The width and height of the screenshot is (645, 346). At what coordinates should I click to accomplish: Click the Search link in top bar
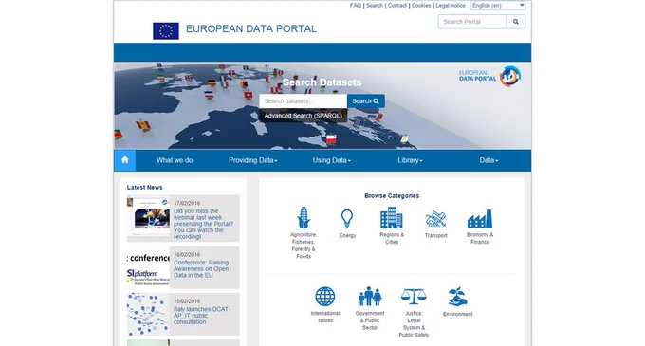pyautogui.click(x=375, y=6)
